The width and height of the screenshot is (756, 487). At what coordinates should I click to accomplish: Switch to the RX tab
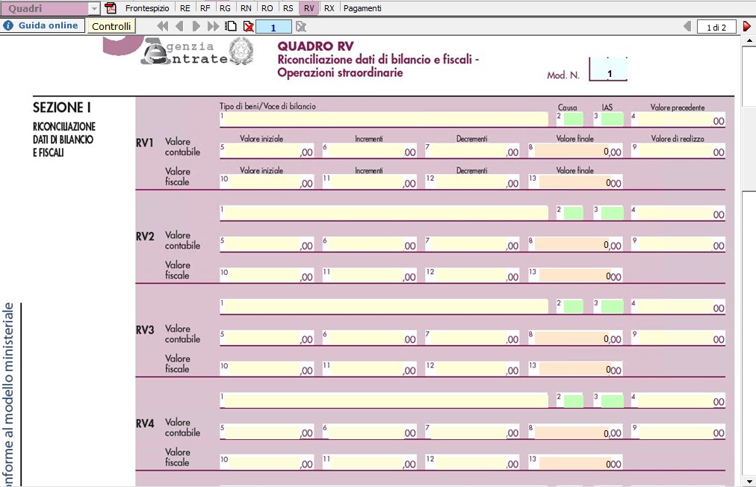(329, 8)
